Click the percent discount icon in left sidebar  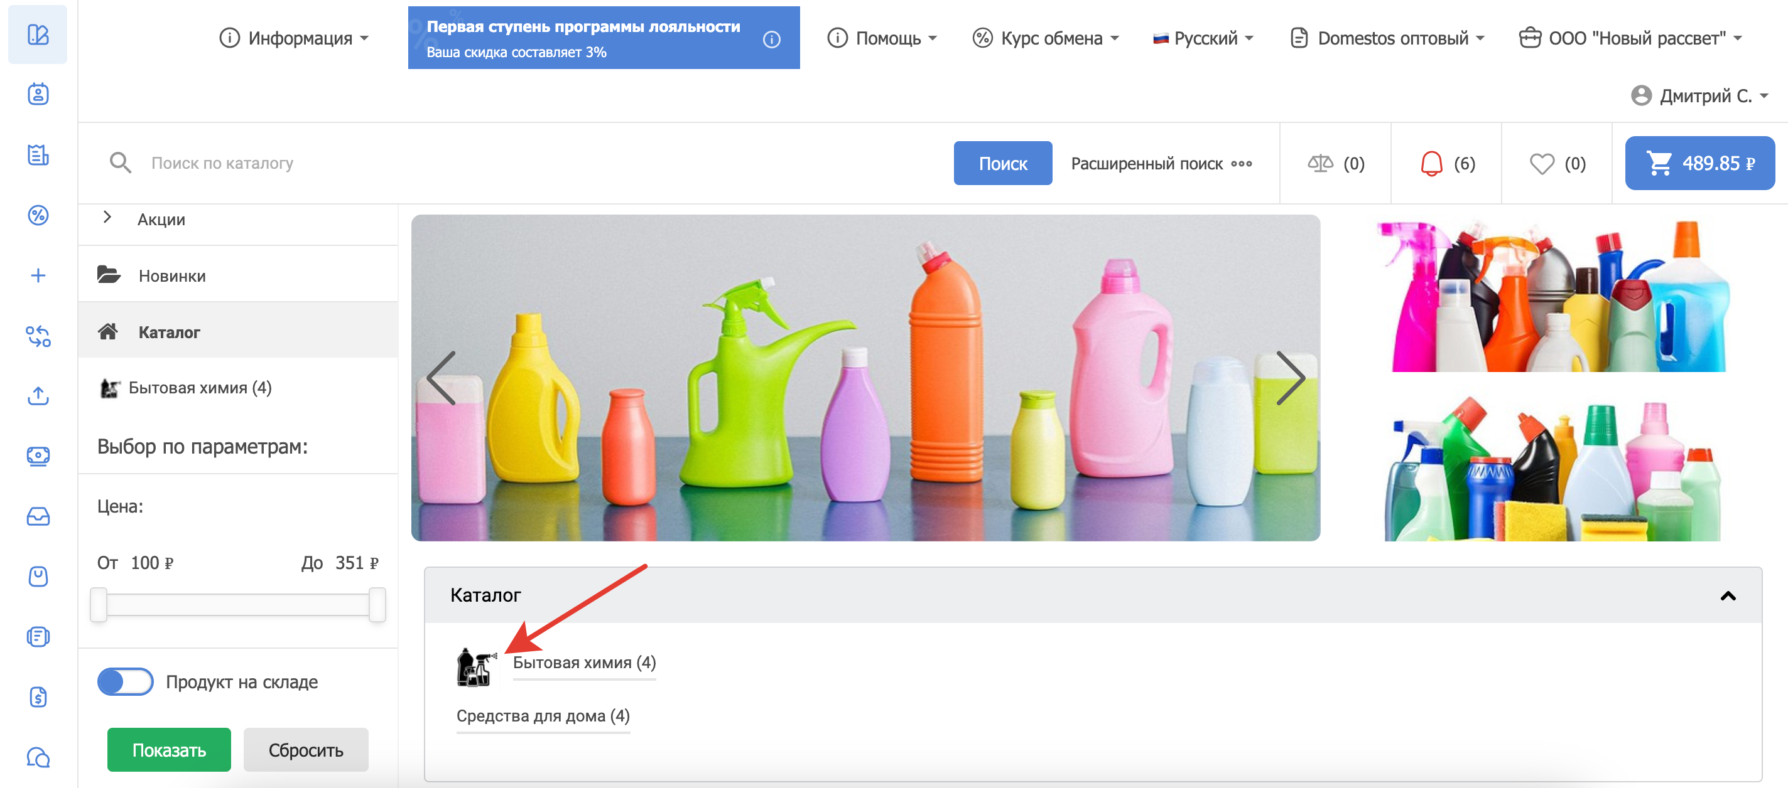38,215
